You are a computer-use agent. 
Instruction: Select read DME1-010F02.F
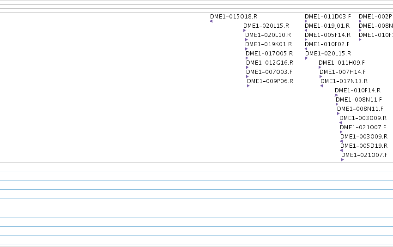pyautogui.click(x=327, y=44)
